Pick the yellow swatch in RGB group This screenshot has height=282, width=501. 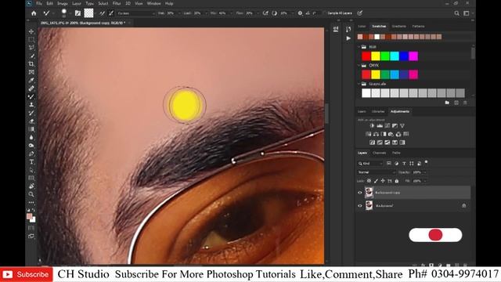point(376,56)
